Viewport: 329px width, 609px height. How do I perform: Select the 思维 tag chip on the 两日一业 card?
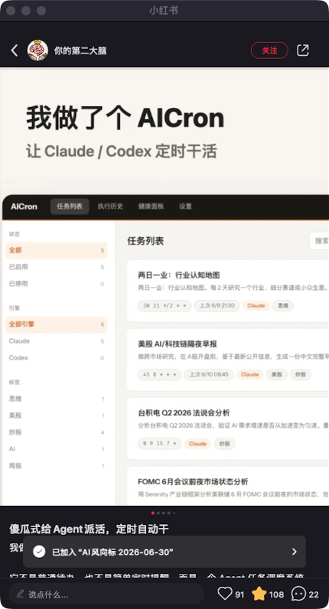[x=283, y=306]
